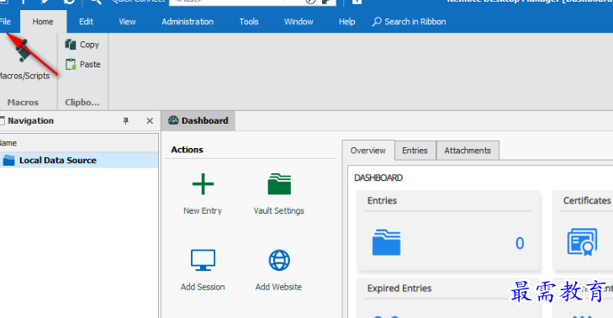Click the Paste clipboard icon
This screenshot has height=318, width=613.
click(71, 64)
